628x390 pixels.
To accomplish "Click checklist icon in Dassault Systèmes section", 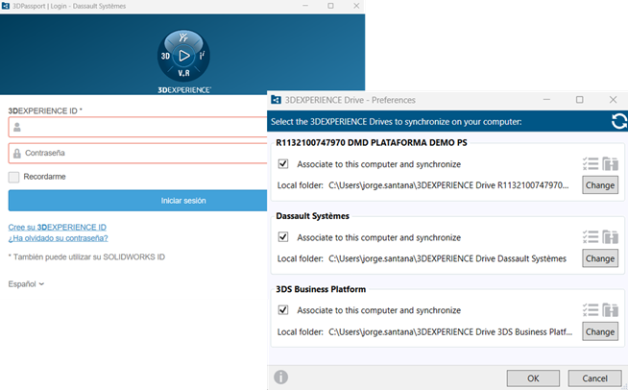I will tap(590, 237).
